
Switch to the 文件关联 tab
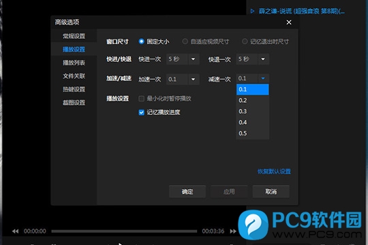pos(74,76)
